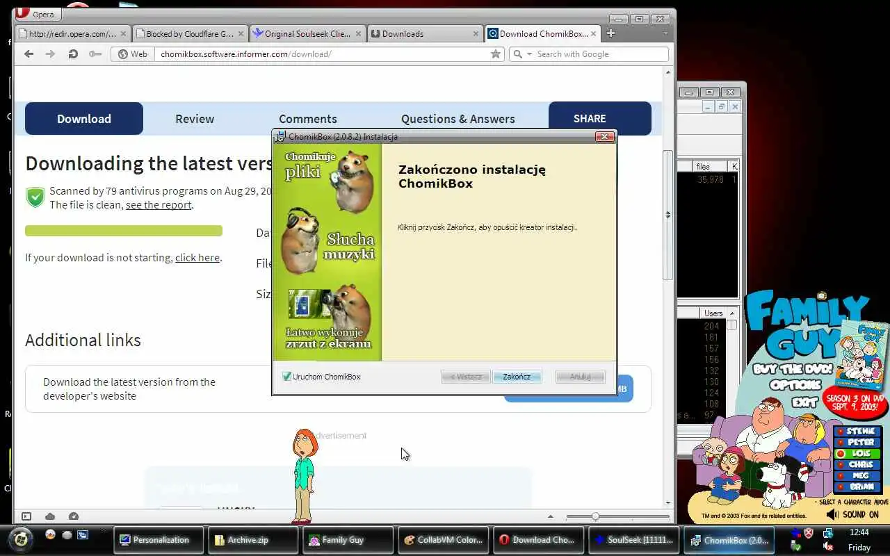Open the Opera menu button
The height and width of the screenshot is (556, 890).
coord(38,13)
